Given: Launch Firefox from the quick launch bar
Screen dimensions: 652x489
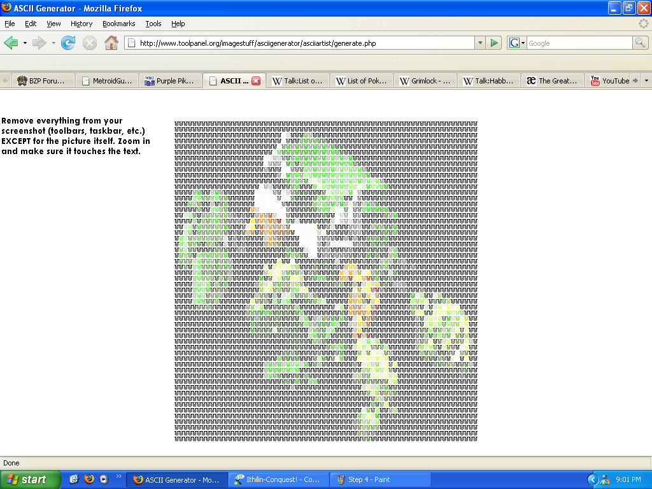Looking at the screenshot, I should [x=89, y=479].
